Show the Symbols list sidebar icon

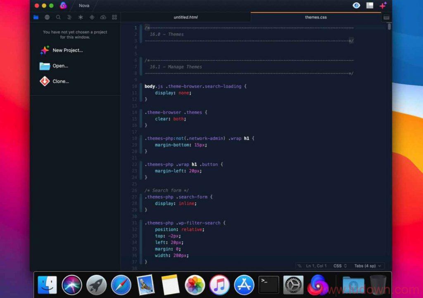point(69,17)
